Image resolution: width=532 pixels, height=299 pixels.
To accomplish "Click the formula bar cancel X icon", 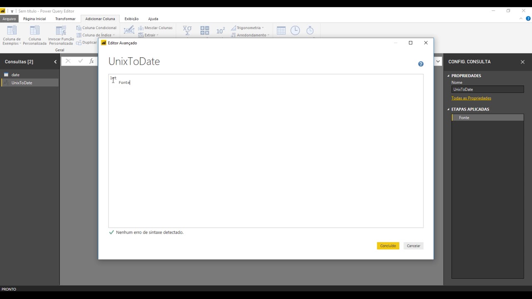I will [x=68, y=61].
